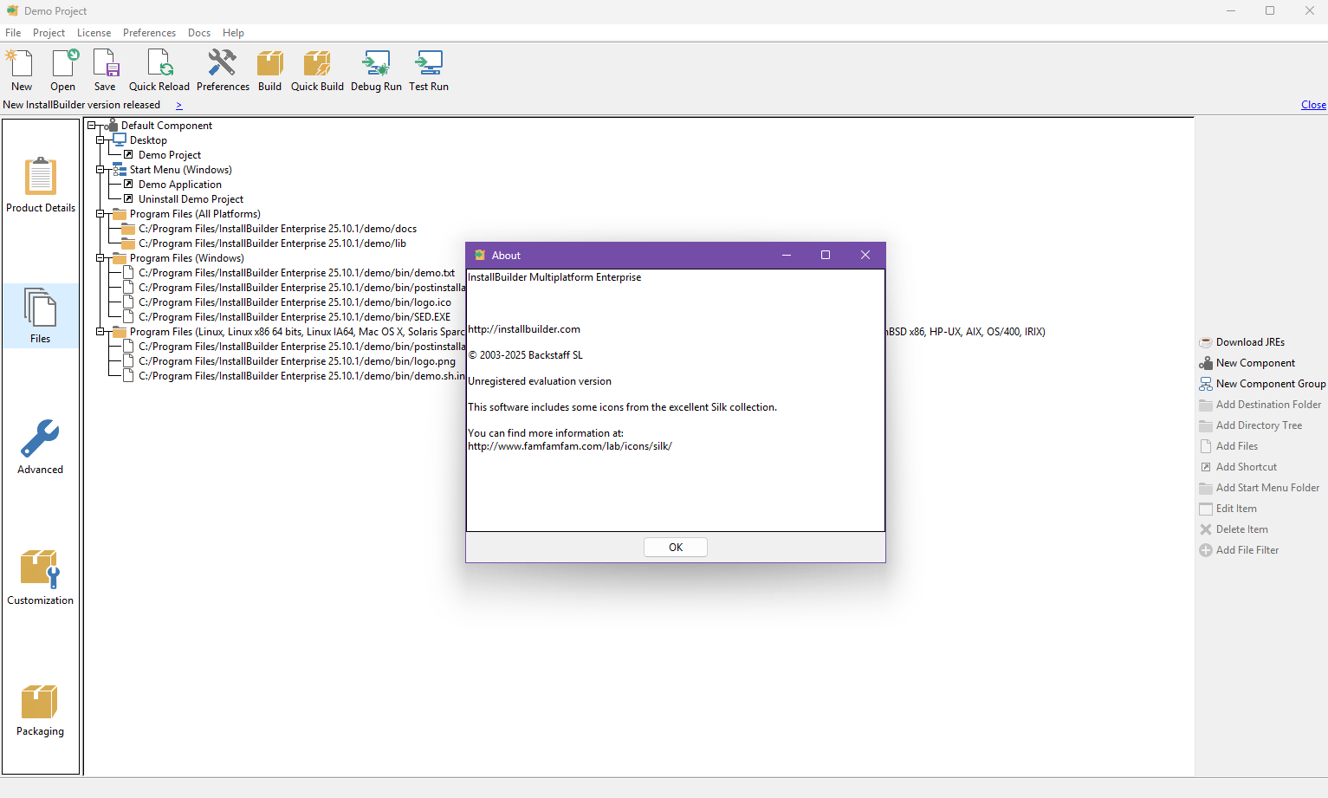Follow the '>' link after the version notice

point(179,106)
